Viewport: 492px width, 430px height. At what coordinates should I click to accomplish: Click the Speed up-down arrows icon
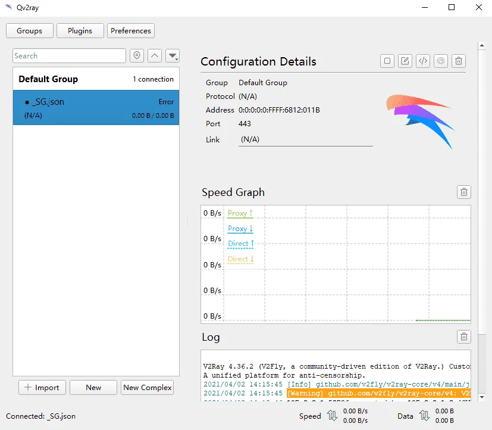click(x=333, y=416)
